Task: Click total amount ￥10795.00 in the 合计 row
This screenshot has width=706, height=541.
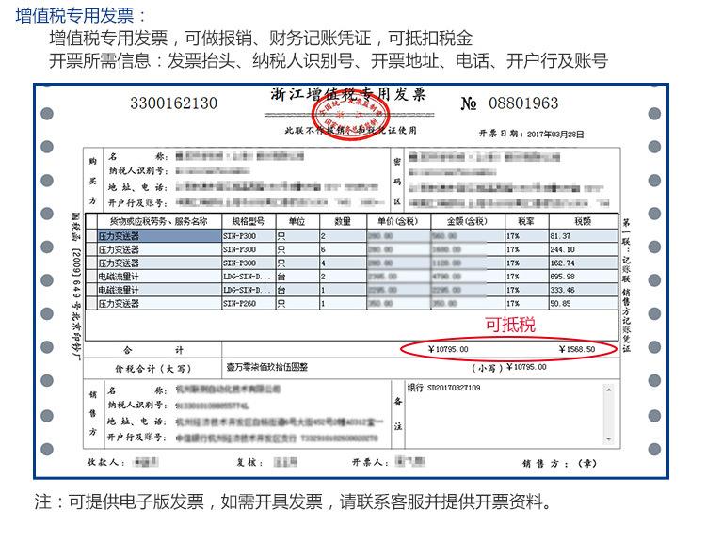Action: tap(448, 349)
